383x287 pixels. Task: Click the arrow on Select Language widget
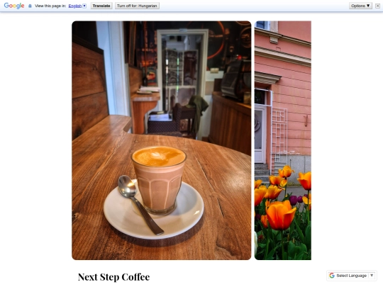[x=372, y=276]
